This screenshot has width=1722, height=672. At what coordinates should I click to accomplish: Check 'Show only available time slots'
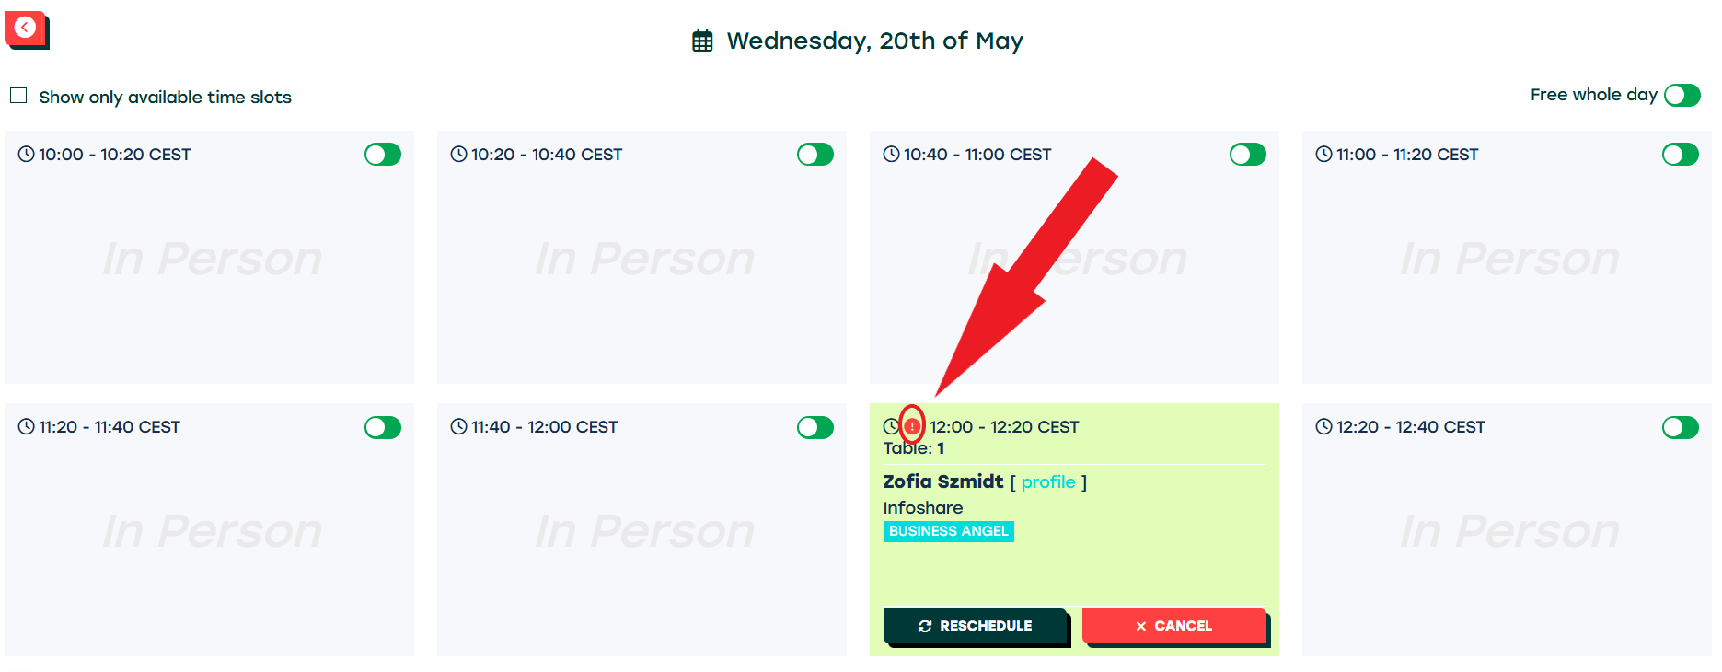coord(18,96)
